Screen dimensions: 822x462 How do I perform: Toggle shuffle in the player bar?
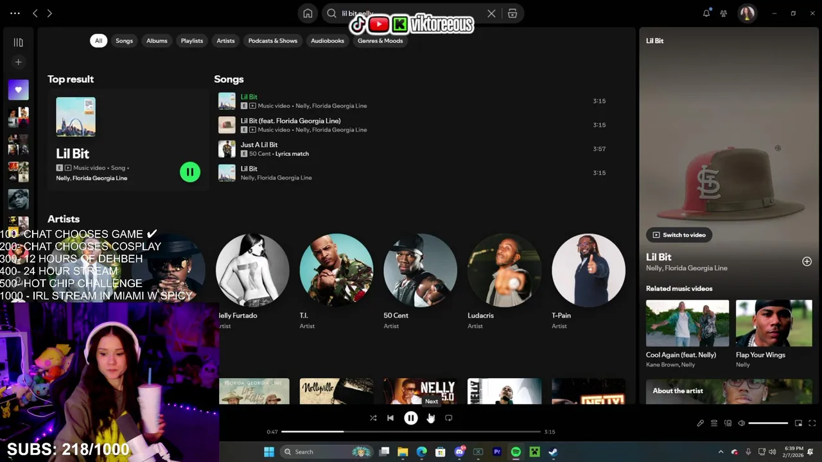pos(373,418)
